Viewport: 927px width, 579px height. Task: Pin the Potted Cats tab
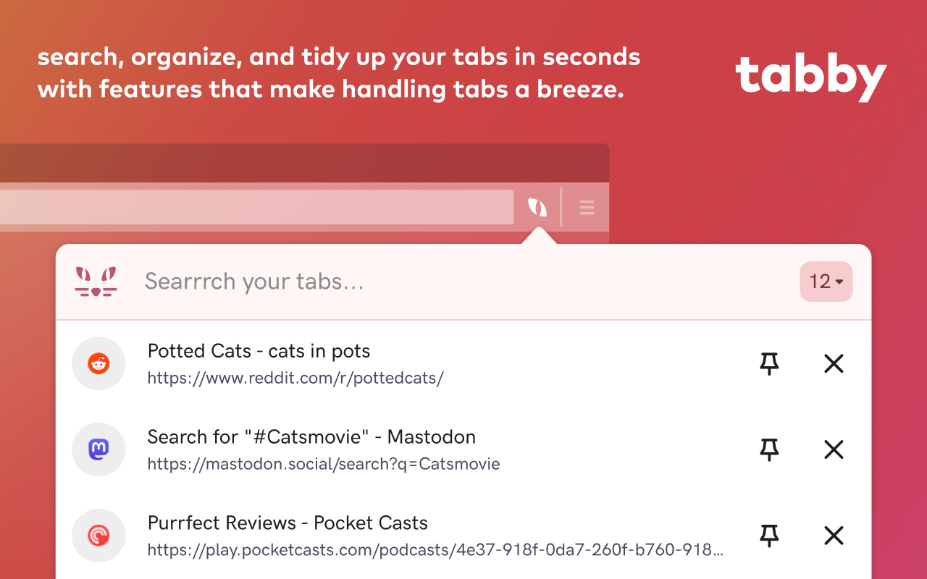(769, 363)
